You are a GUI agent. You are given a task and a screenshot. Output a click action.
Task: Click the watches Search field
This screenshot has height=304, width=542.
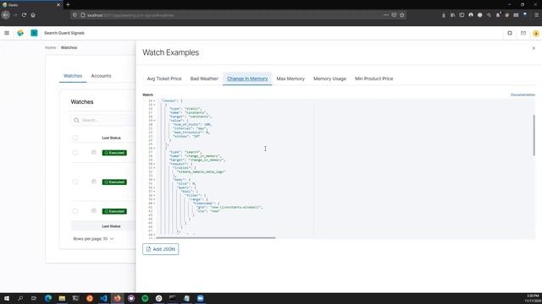103,120
